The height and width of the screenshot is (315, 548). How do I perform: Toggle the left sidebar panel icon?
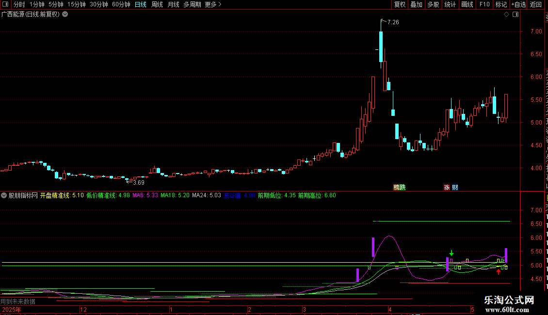click(x=5, y=4)
